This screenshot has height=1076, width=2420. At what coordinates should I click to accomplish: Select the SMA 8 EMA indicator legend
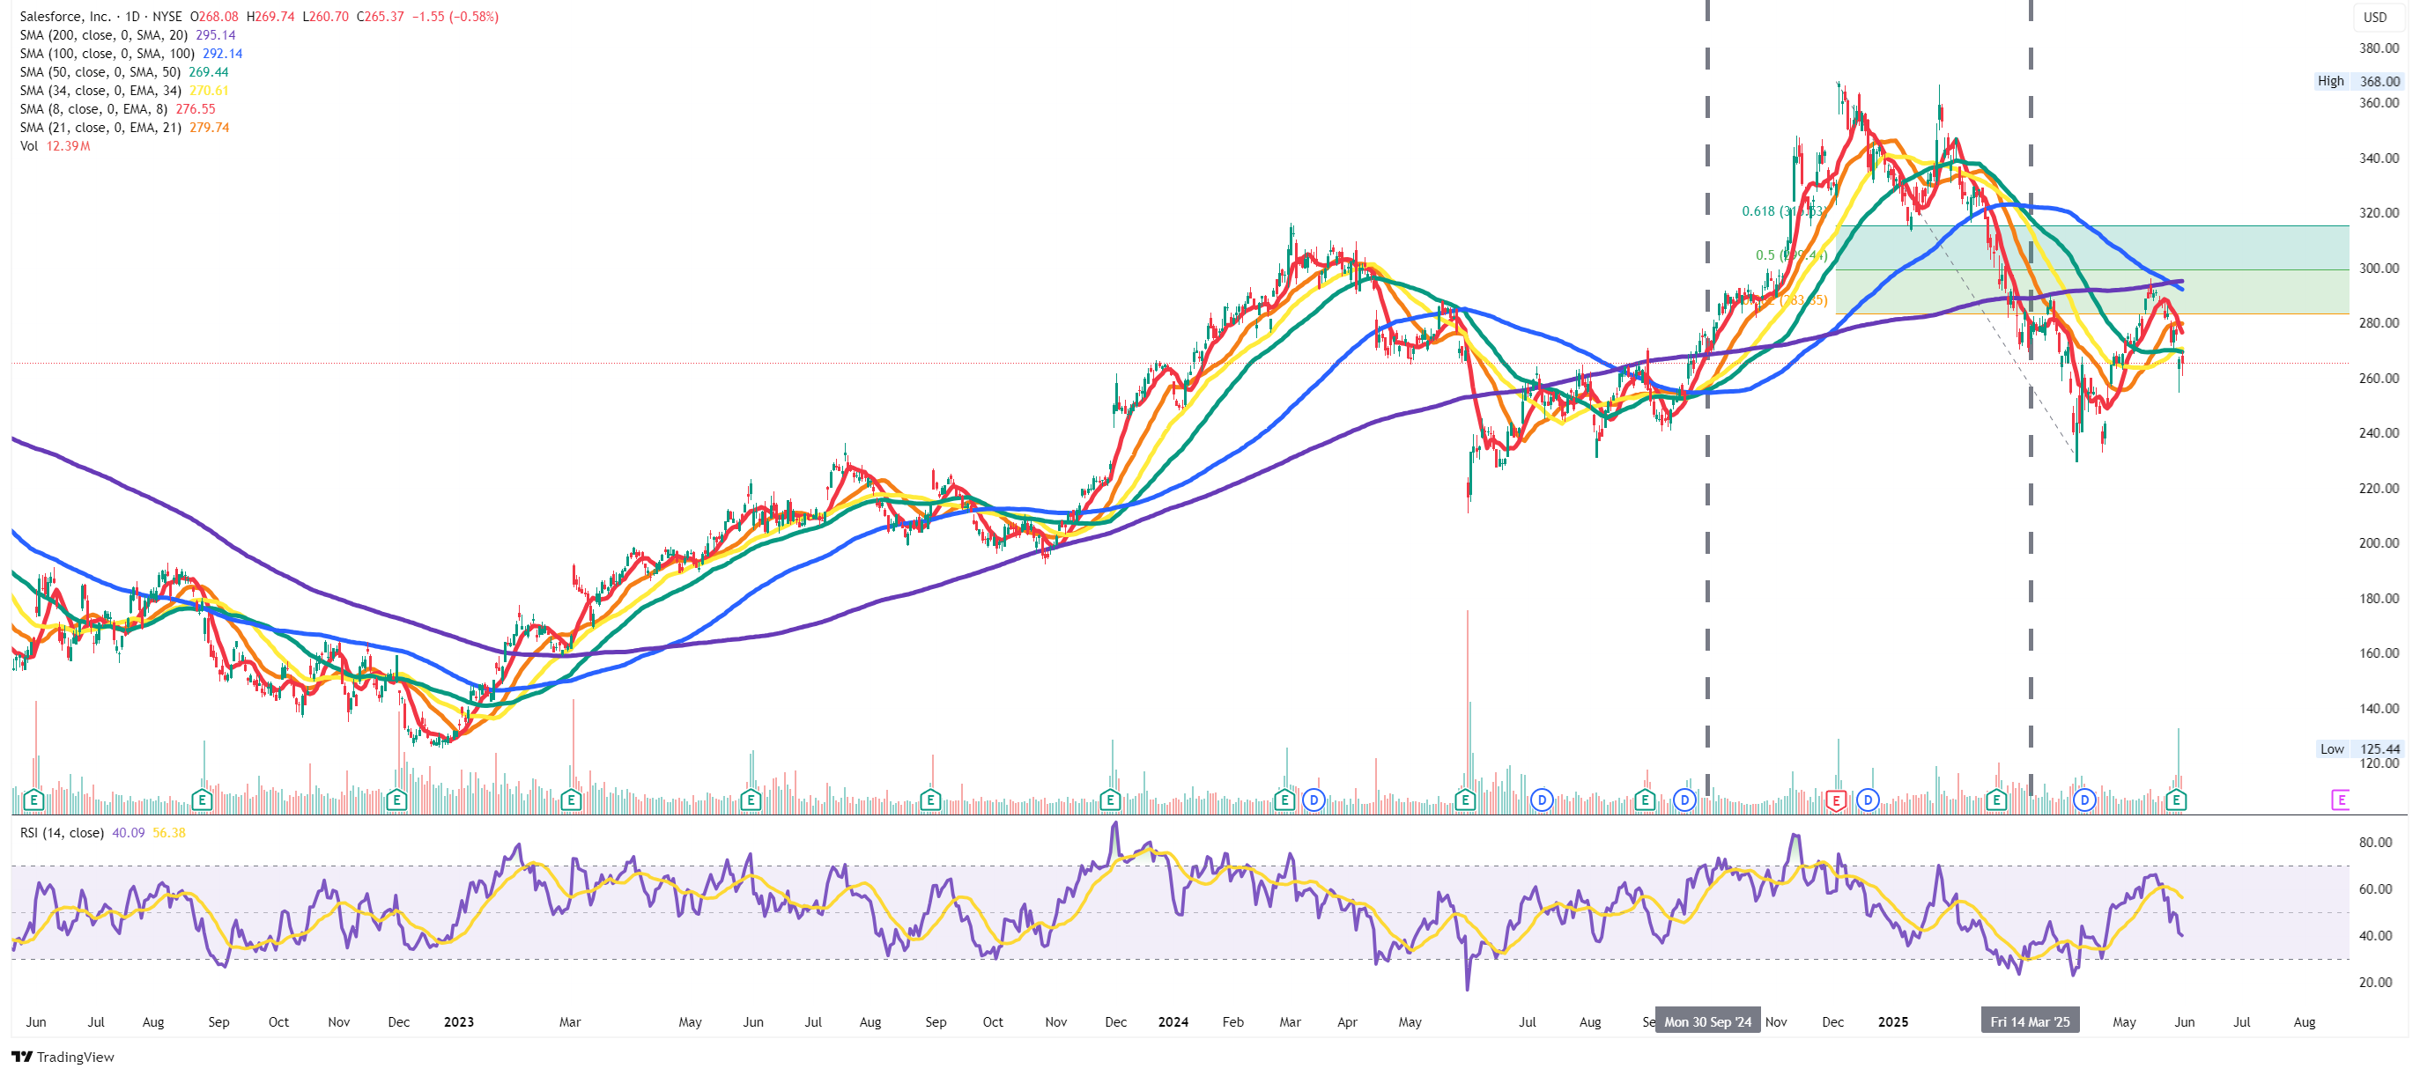[x=93, y=109]
